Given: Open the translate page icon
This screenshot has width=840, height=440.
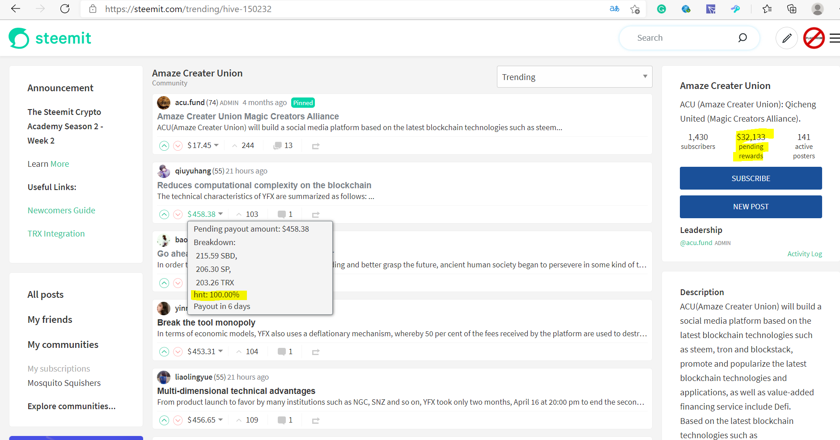Looking at the screenshot, I should pos(615,9).
